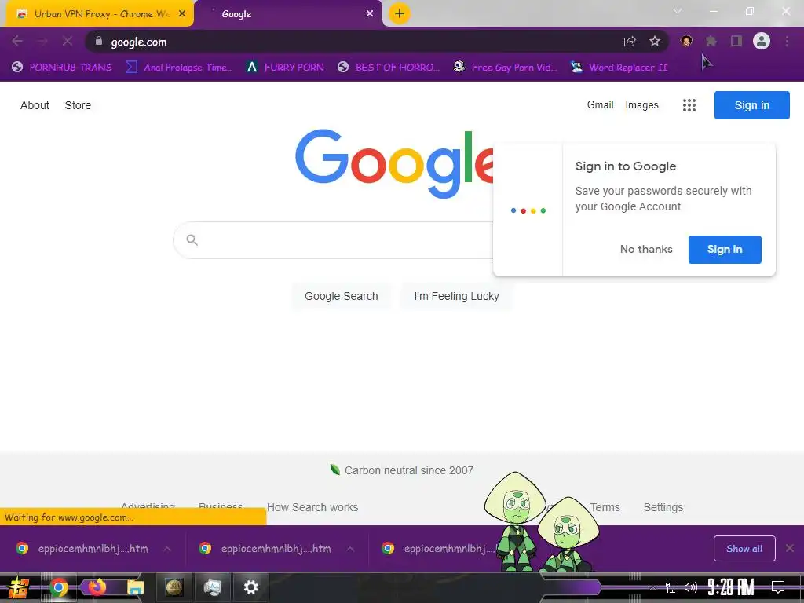Image resolution: width=804 pixels, height=603 pixels.
Task: Close the Google tab
Action: pos(370,14)
